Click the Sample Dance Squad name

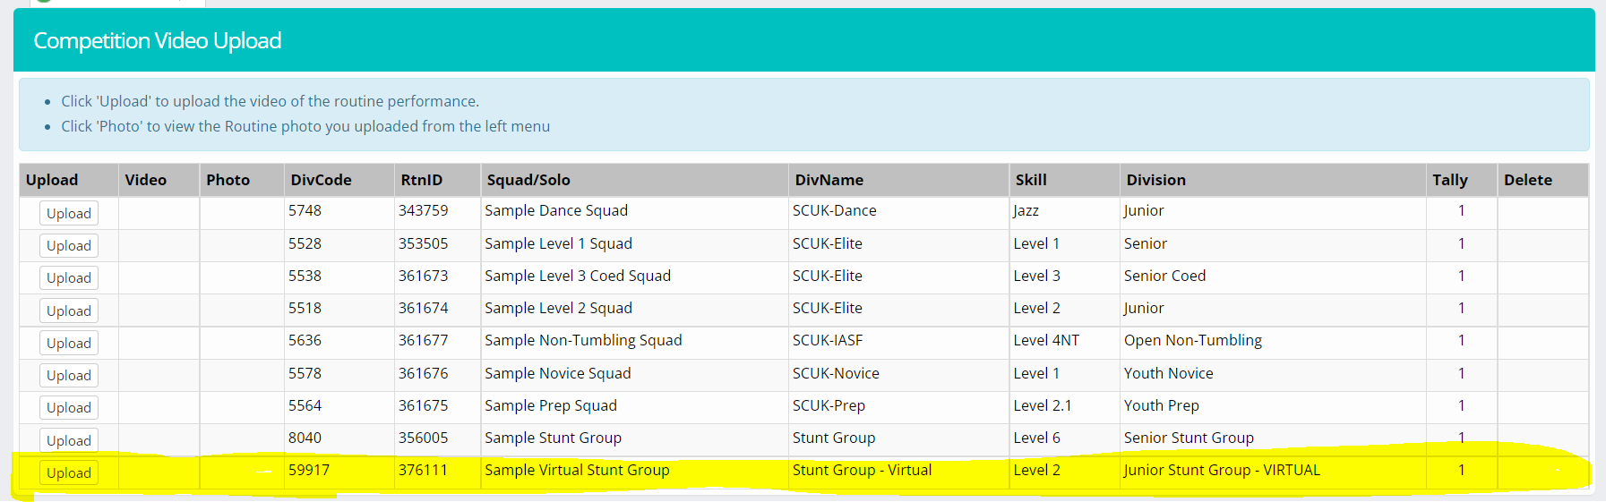556,210
